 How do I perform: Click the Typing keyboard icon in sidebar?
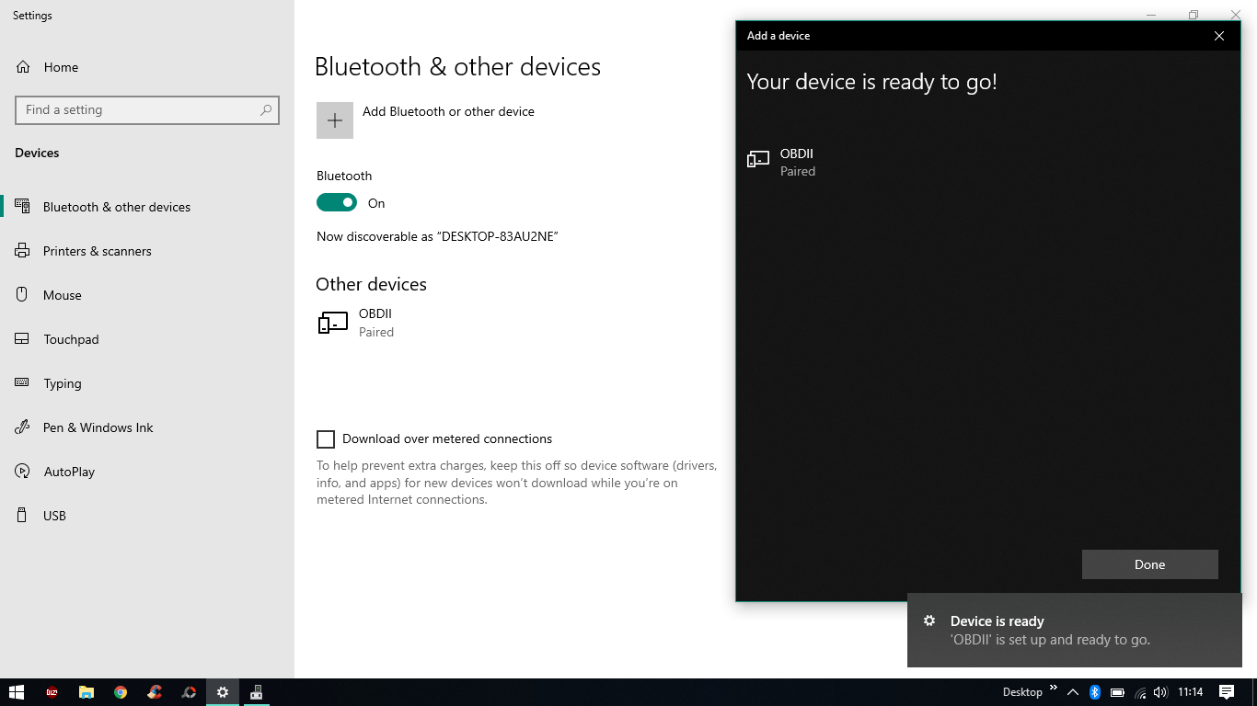point(22,383)
